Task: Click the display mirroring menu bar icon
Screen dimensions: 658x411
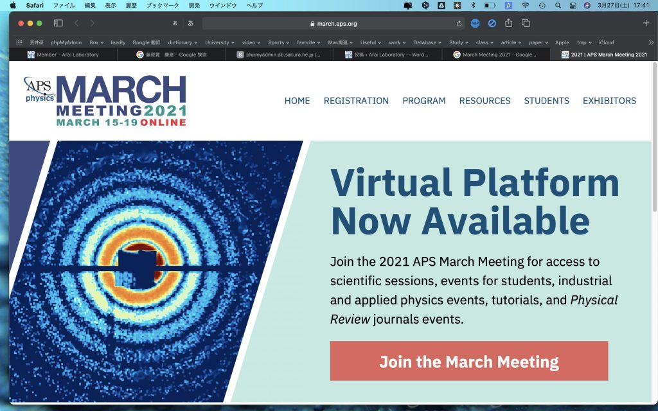Action: click(408, 5)
